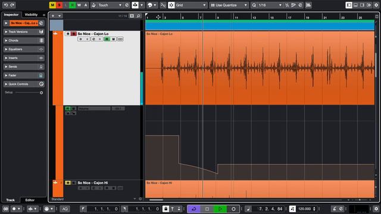The width and height of the screenshot is (381, 214).
Task: Open the Grid snap type dropdown
Action: click(191, 5)
